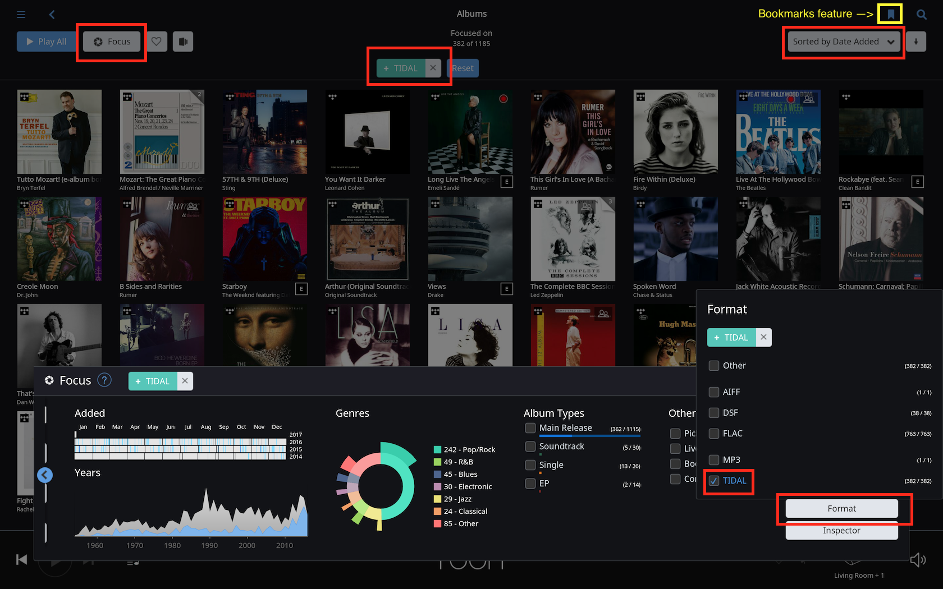
Task: Open the hamburger navigation menu
Action: 21,15
